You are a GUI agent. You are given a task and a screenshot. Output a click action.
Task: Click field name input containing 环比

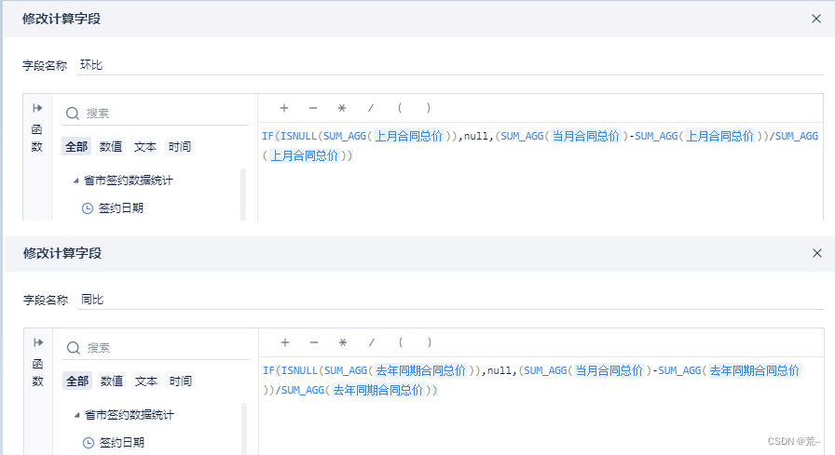(x=450, y=65)
